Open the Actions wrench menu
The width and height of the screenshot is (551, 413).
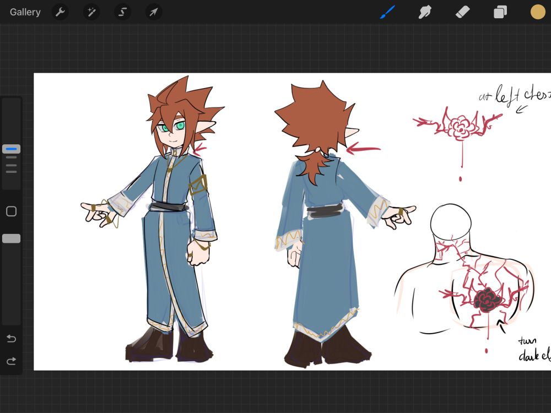(60, 12)
